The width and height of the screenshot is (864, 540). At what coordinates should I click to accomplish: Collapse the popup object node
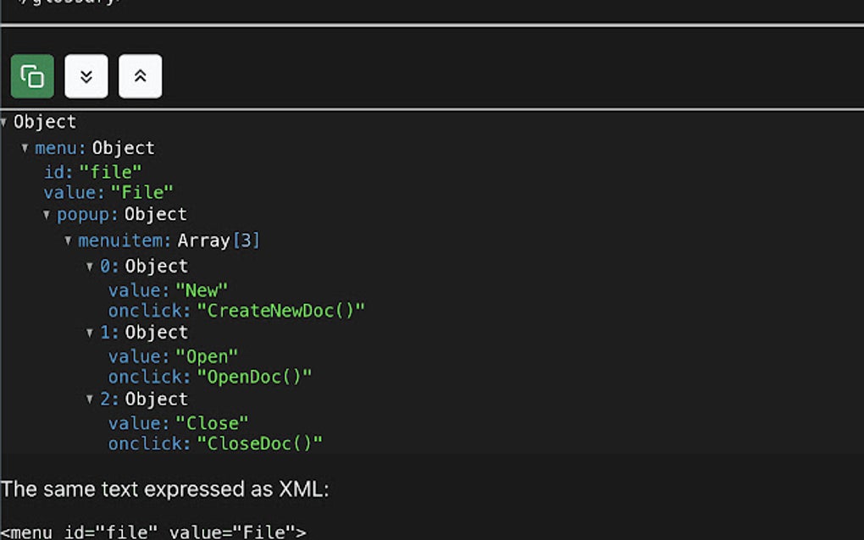pyautogui.click(x=47, y=215)
